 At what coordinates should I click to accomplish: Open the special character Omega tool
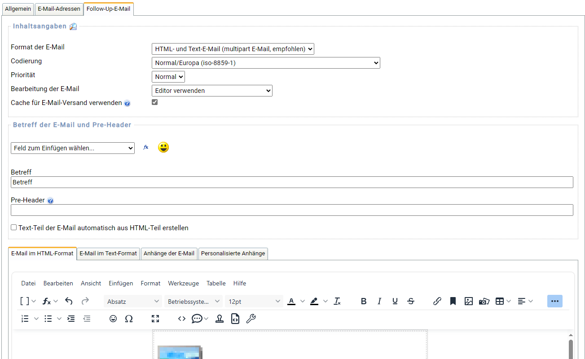pos(129,319)
